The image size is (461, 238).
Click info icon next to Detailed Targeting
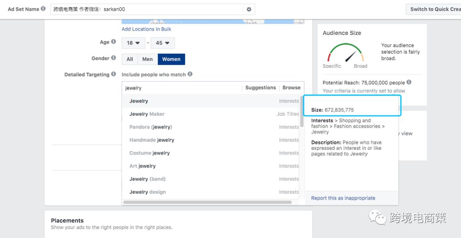click(x=114, y=74)
